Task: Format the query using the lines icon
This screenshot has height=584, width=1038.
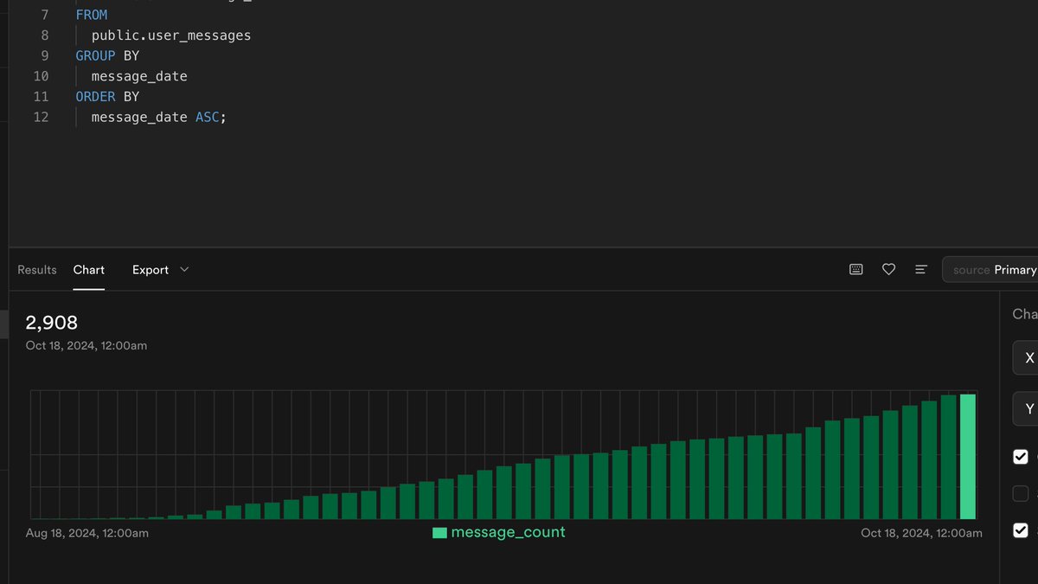Action: tap(920, 269)
